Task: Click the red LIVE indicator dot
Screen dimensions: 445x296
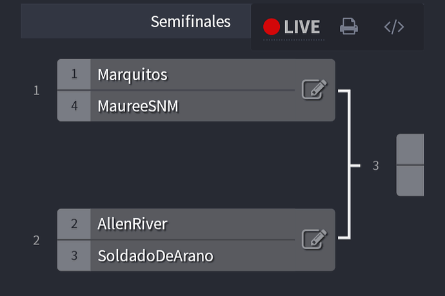Action: (272, 27)
